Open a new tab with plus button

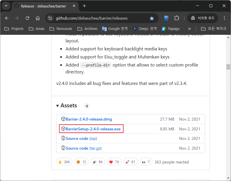(x=84, y=6)
